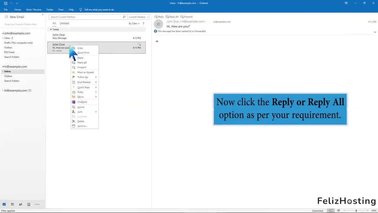Open the RSS Feeds folder
Viewport: 378px width, 213px height.
9,52
